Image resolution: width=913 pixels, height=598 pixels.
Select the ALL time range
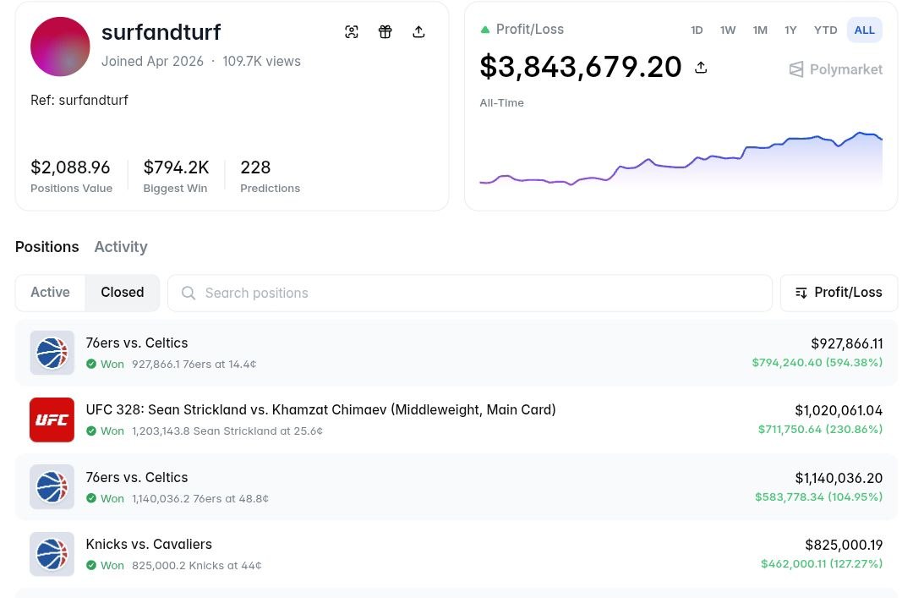pyautogui.click(x=864, y=30)
